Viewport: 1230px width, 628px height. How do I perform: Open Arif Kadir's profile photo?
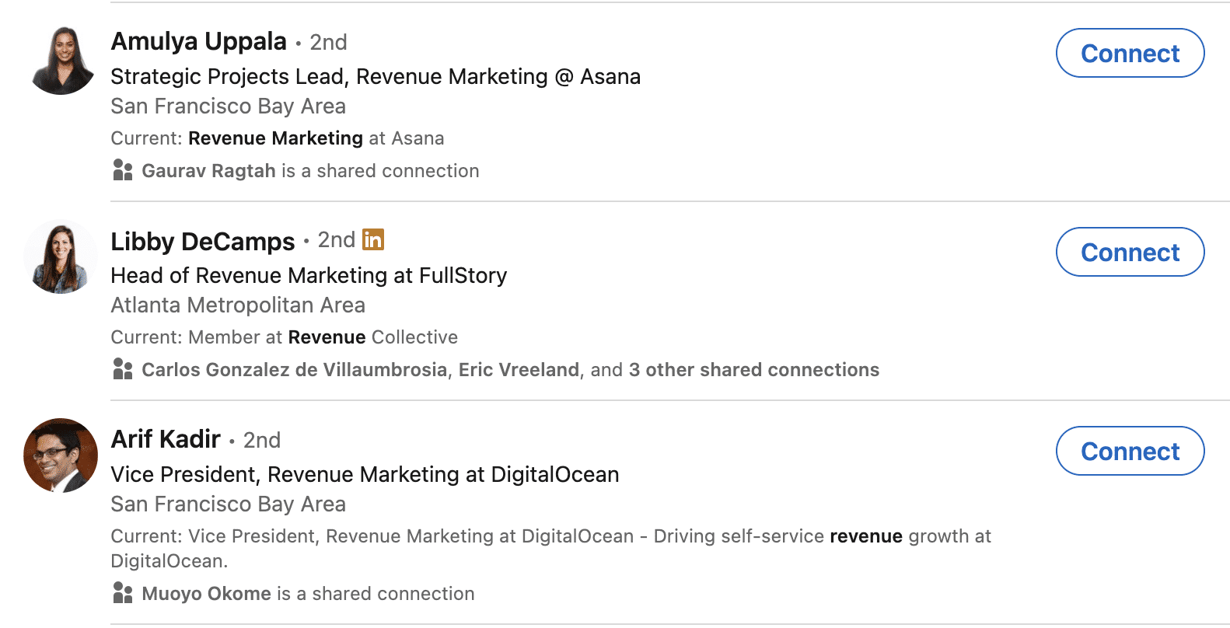[61, 455]
